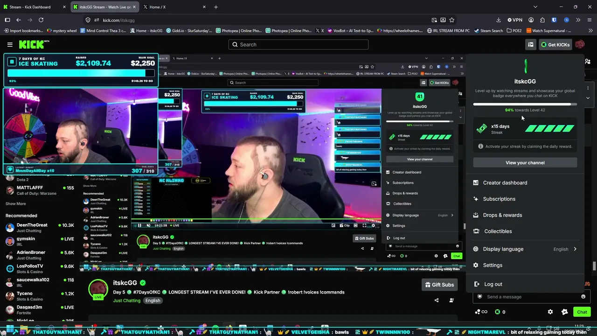597x336 pixels.
Task: Open DeenTheGreat recommended channel
Action: [40, 228]
